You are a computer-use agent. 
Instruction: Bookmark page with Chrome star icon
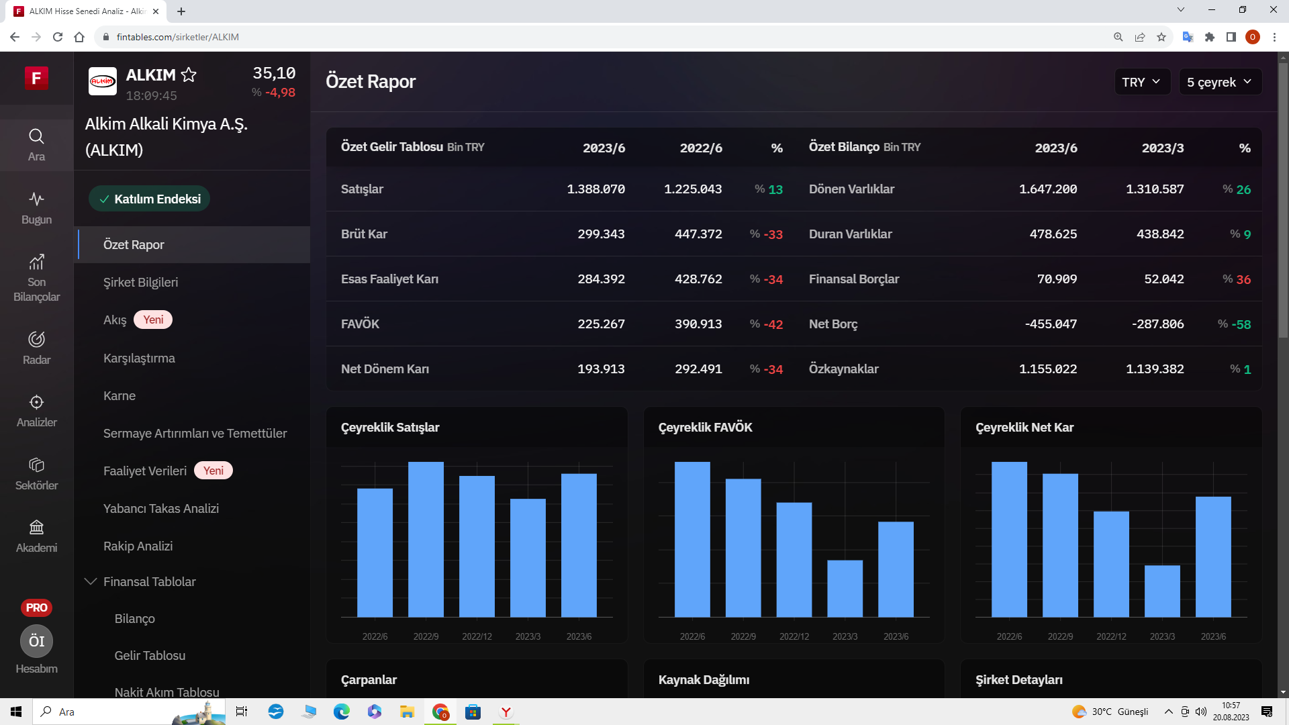[1161, 37]
